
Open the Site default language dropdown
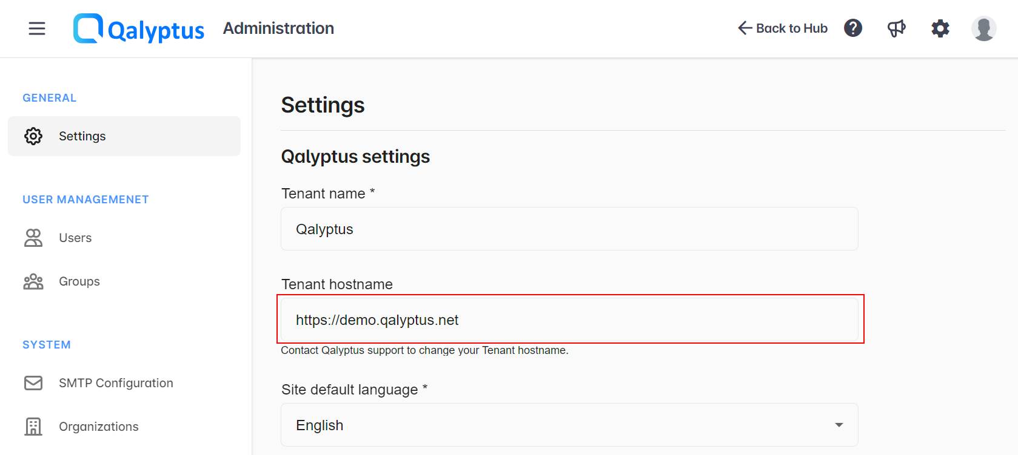569,425
